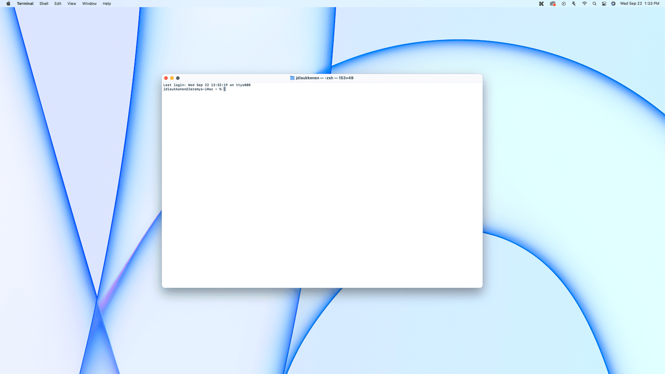
Task: Open the Wi-Fi status menu
Action: (584, 4)
